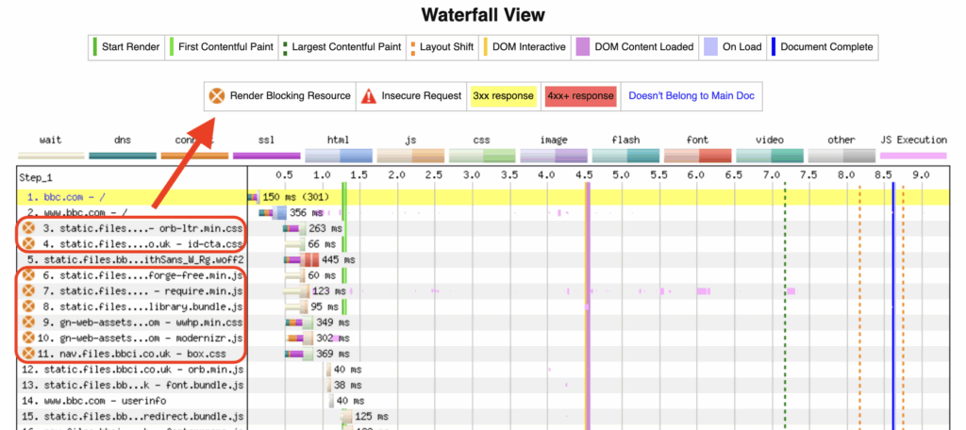Click the JS Execution color key bar
The height and width of the screenshot is (430, 966).
[913, 156]
